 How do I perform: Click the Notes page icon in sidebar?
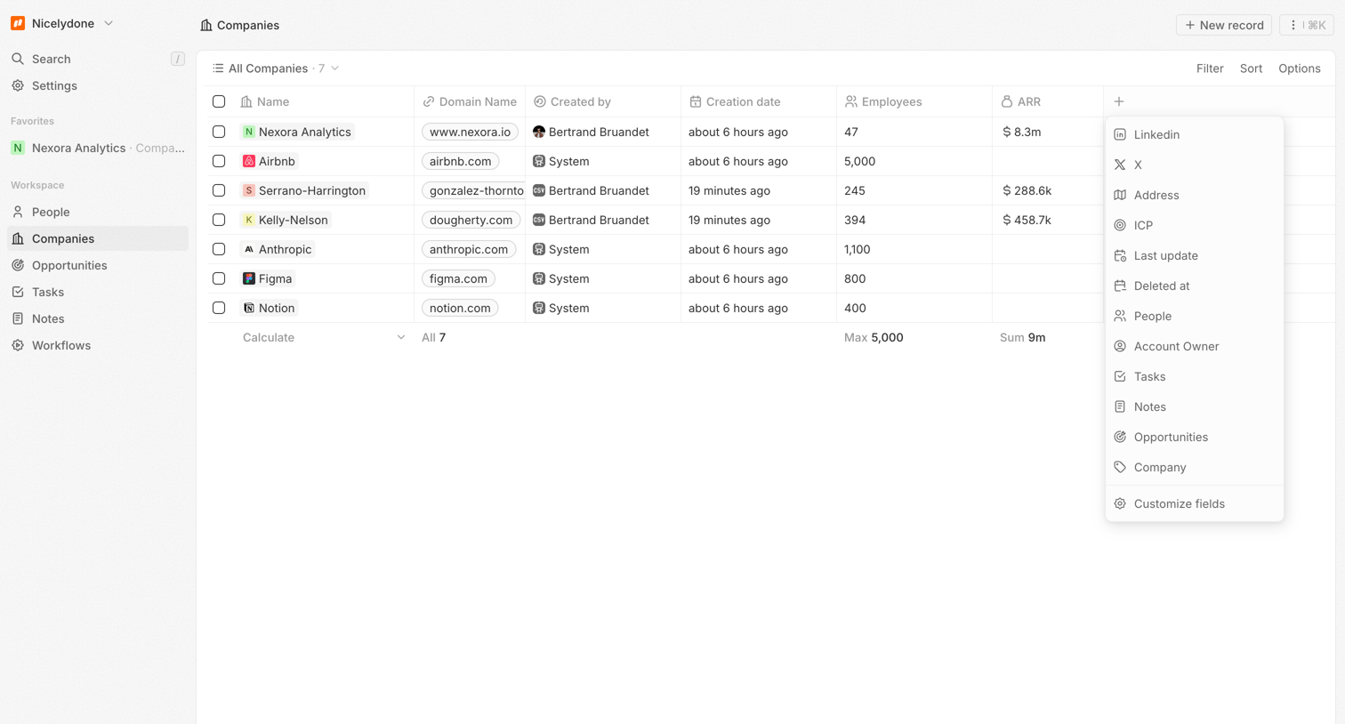point(18,318)
